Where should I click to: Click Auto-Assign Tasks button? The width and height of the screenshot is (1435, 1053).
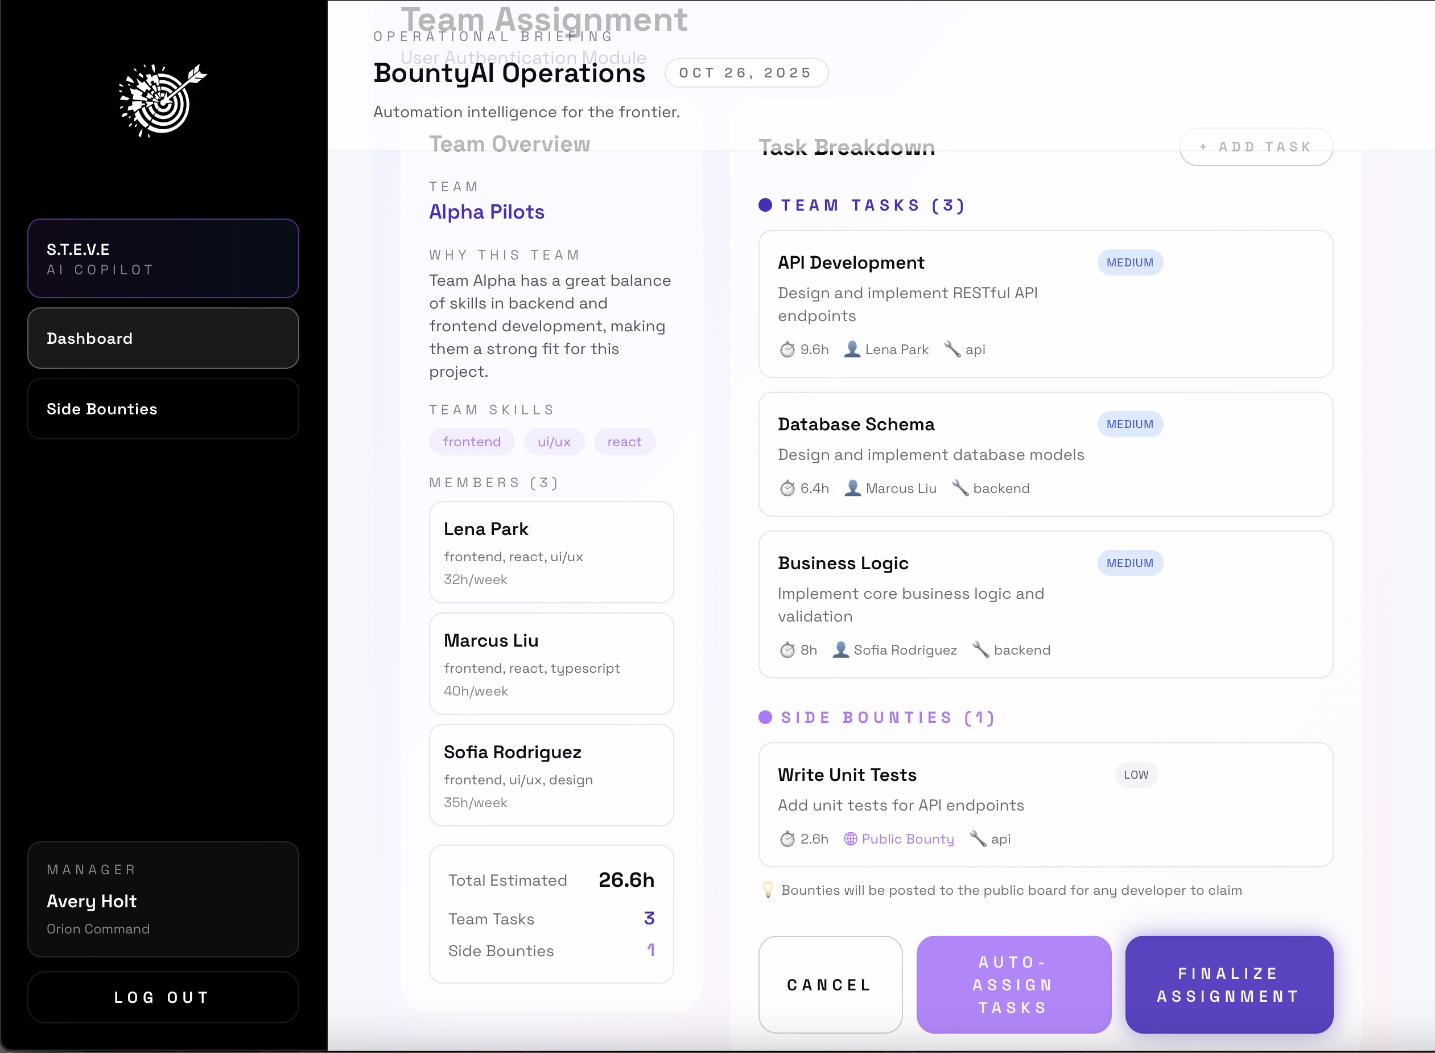[1013, 984]
